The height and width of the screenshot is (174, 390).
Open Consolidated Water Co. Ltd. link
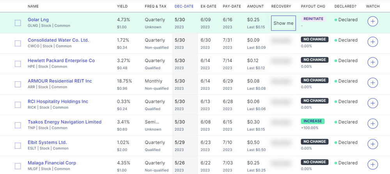[58, 40]
